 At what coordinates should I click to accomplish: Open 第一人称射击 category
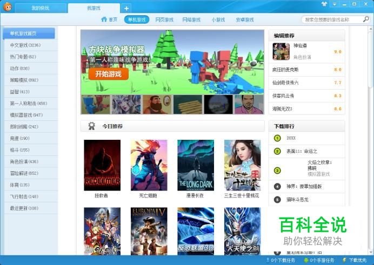point(31,103)
